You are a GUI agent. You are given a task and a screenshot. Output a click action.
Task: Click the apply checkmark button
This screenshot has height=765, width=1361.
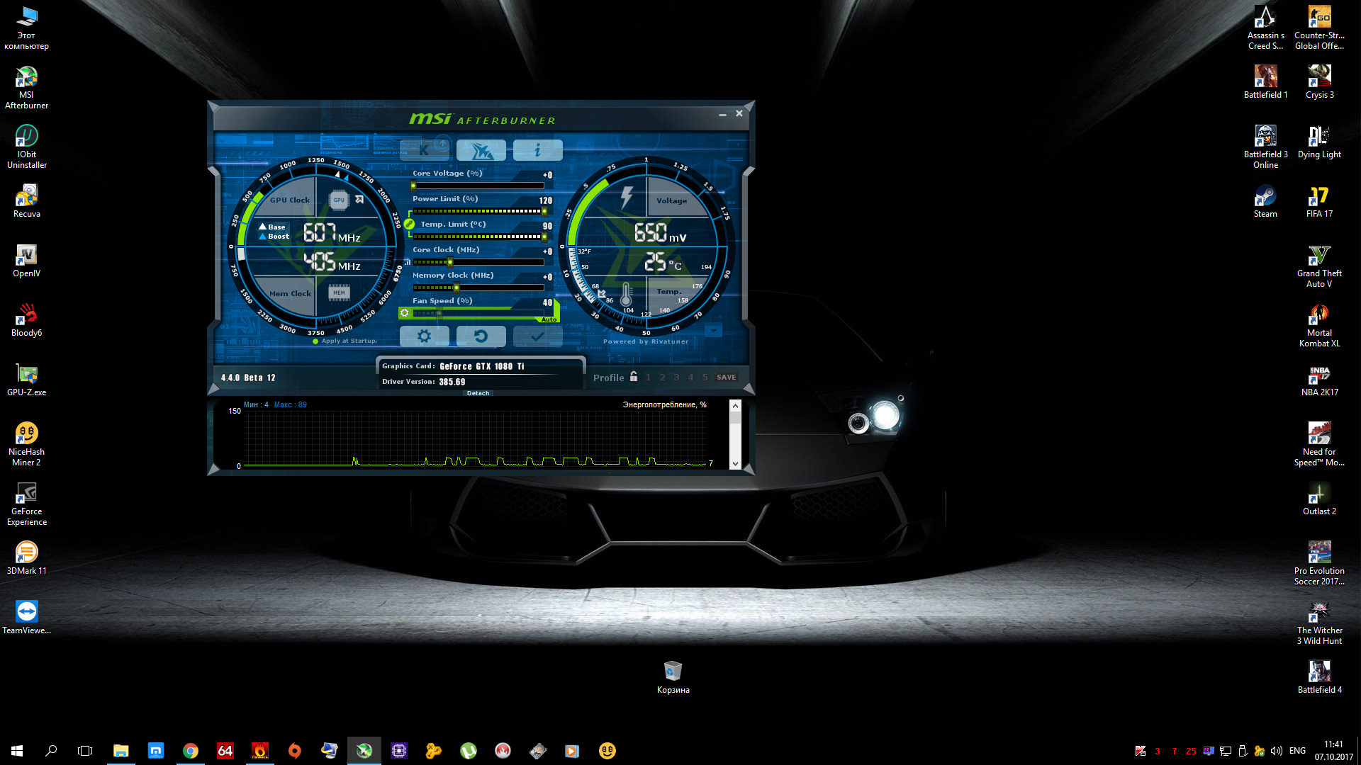point(537,336)
